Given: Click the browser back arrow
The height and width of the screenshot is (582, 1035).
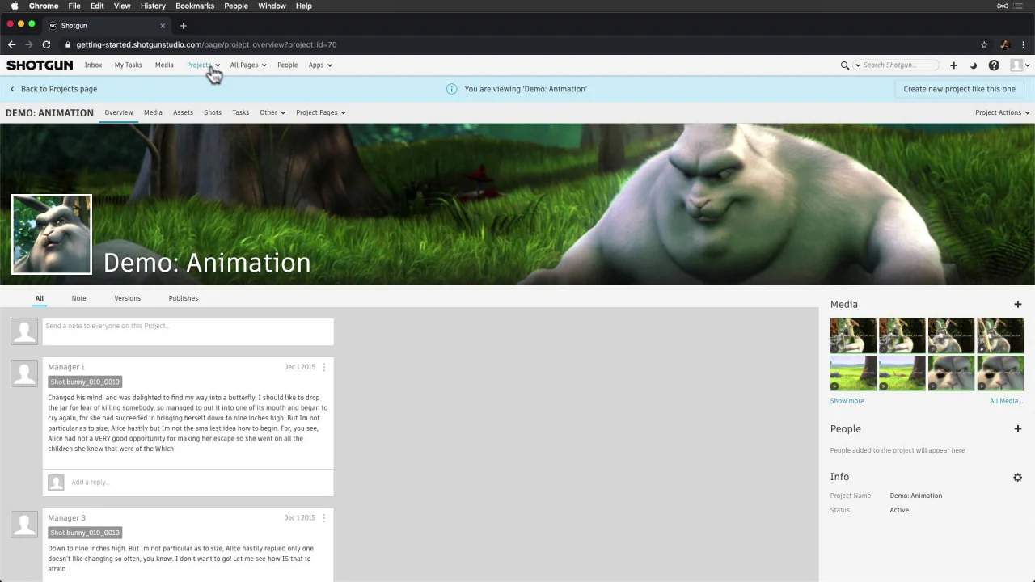Looking at the screenshot, I should coord(11,44).
